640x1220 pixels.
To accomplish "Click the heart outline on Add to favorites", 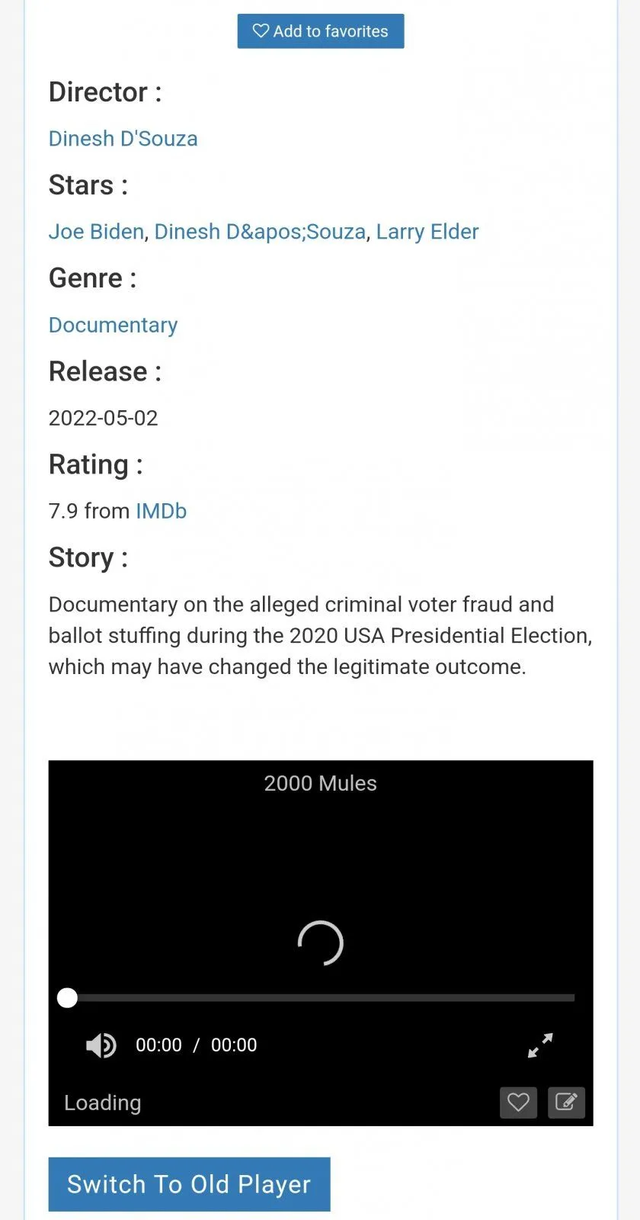I will [x=261, y=31].
